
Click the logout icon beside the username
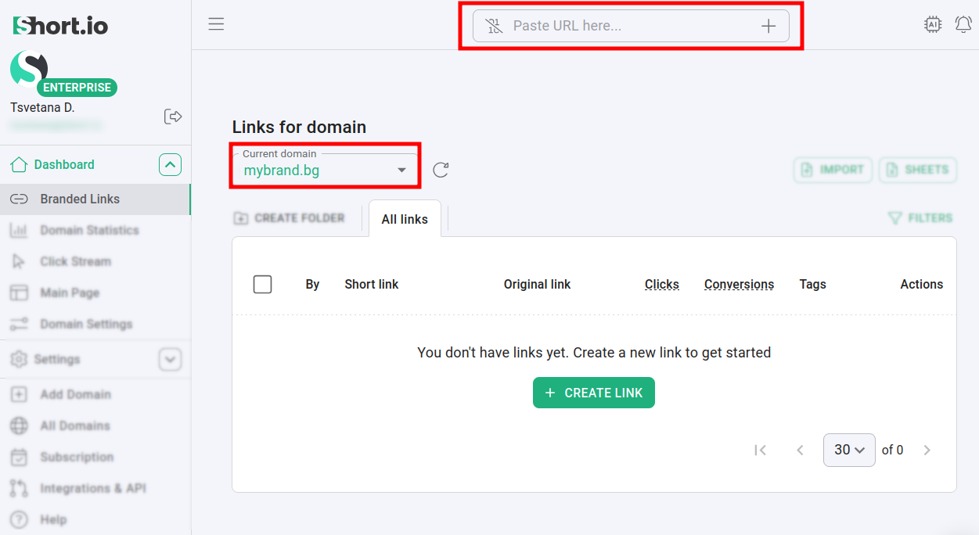click(x=173, y=117)
